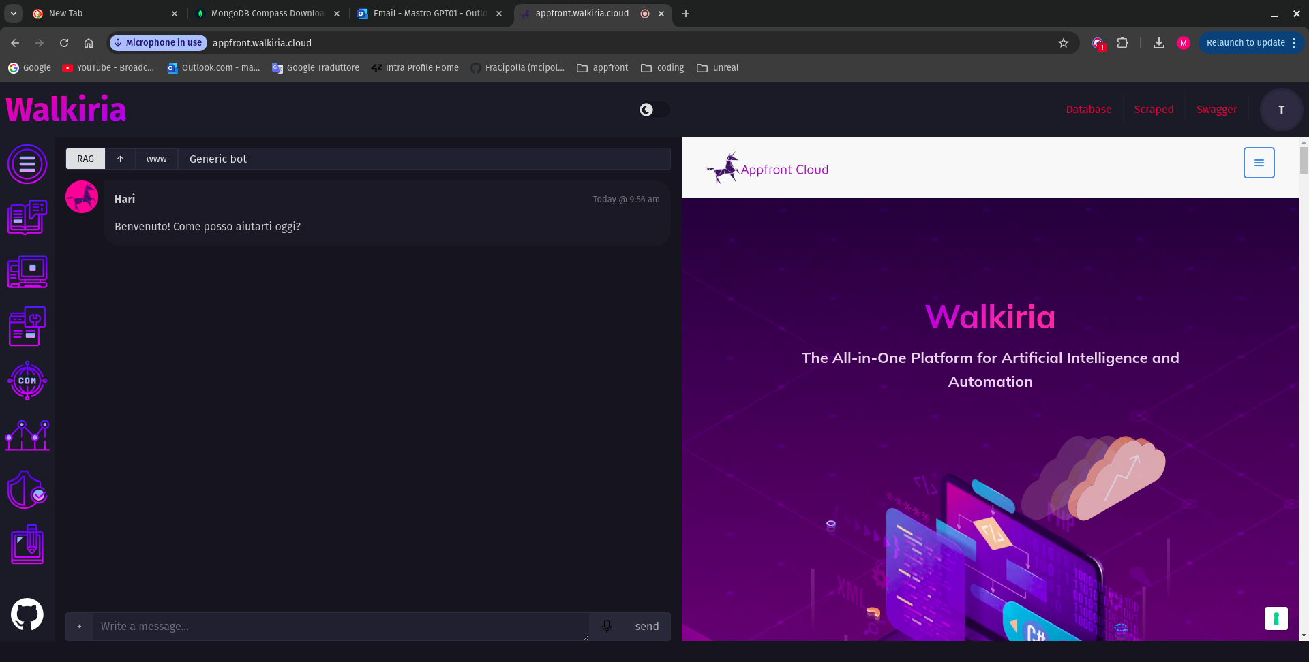1309x662 pixels.
Task: Toggle the www search button
Action: coord(156,159)
